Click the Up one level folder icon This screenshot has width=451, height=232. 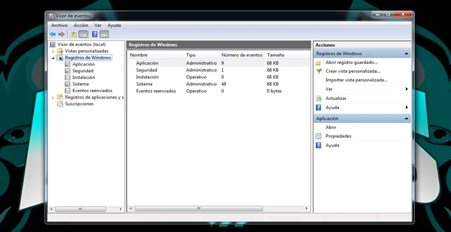click(74, 34)
